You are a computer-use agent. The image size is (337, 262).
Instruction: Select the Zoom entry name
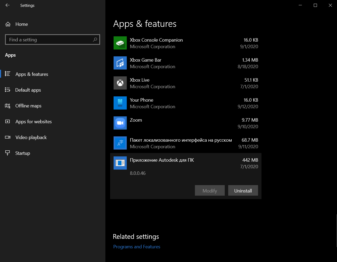tap(136, 120)
